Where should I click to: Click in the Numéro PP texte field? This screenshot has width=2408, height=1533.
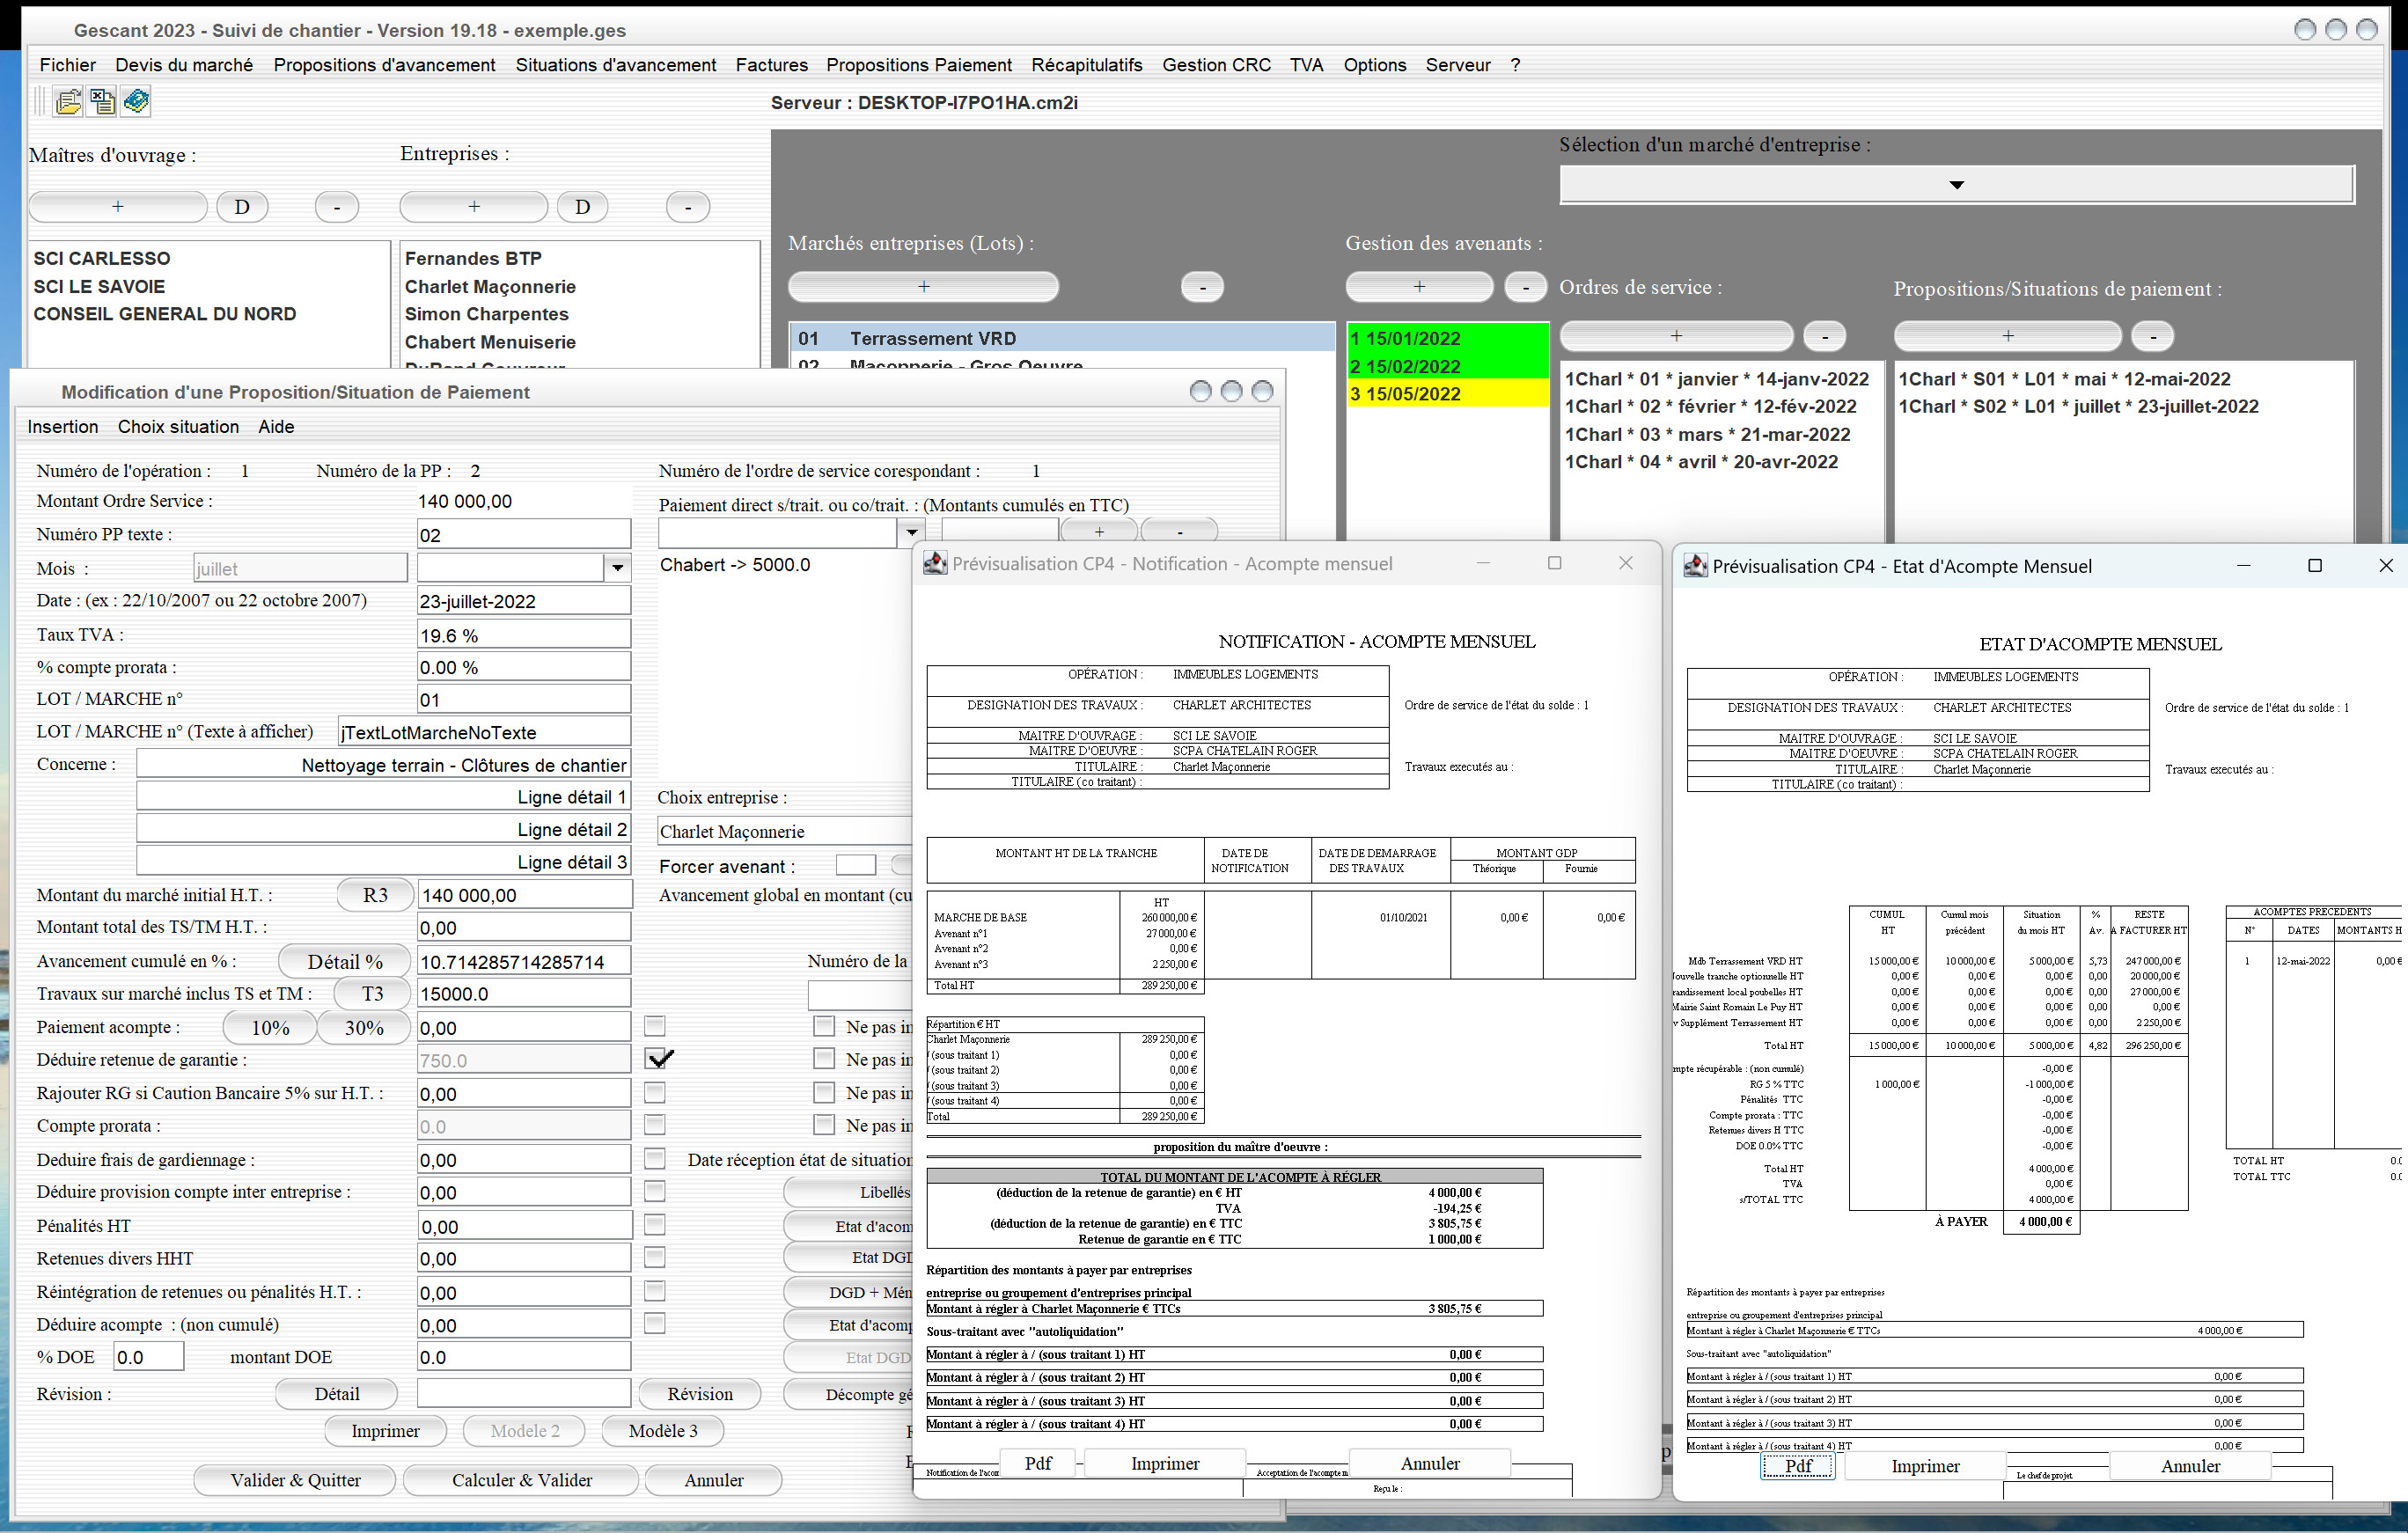click(x=523, y=535)
